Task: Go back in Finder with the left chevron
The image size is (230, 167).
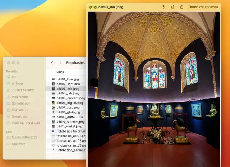Action: click(x=52, y=63)
